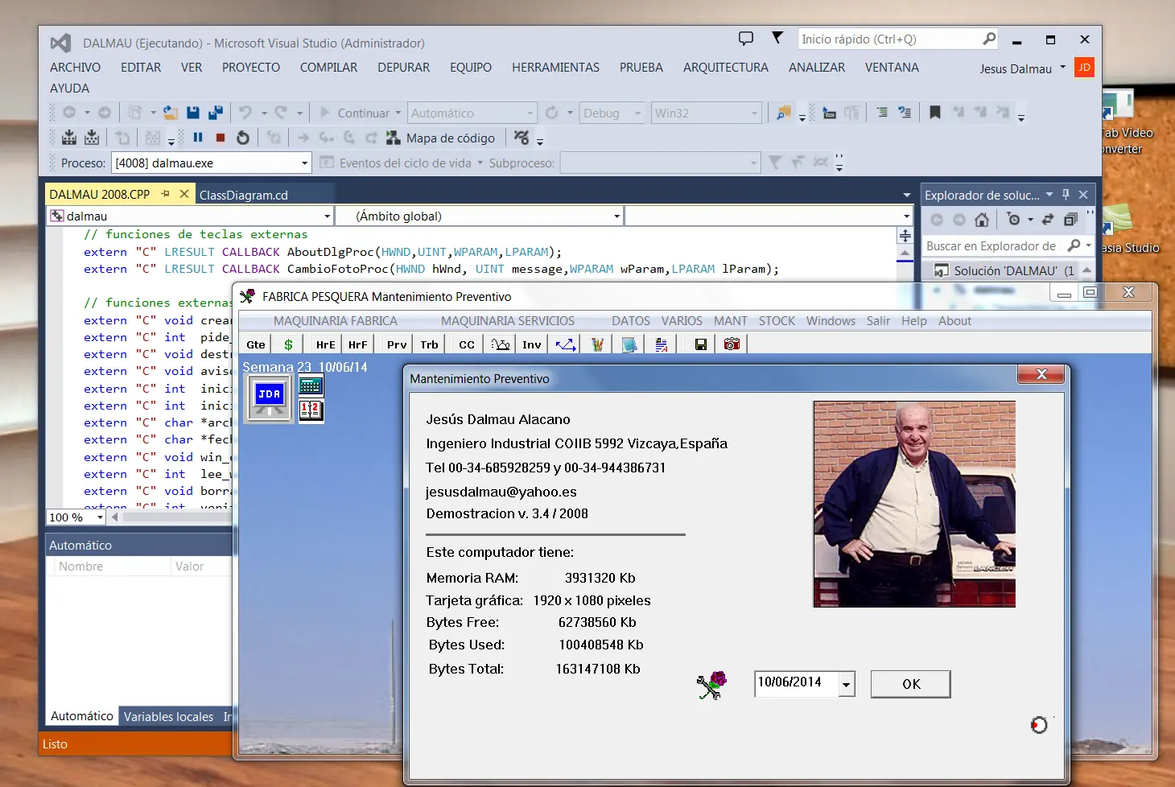Click the CC toolbar button

point(467,344)
